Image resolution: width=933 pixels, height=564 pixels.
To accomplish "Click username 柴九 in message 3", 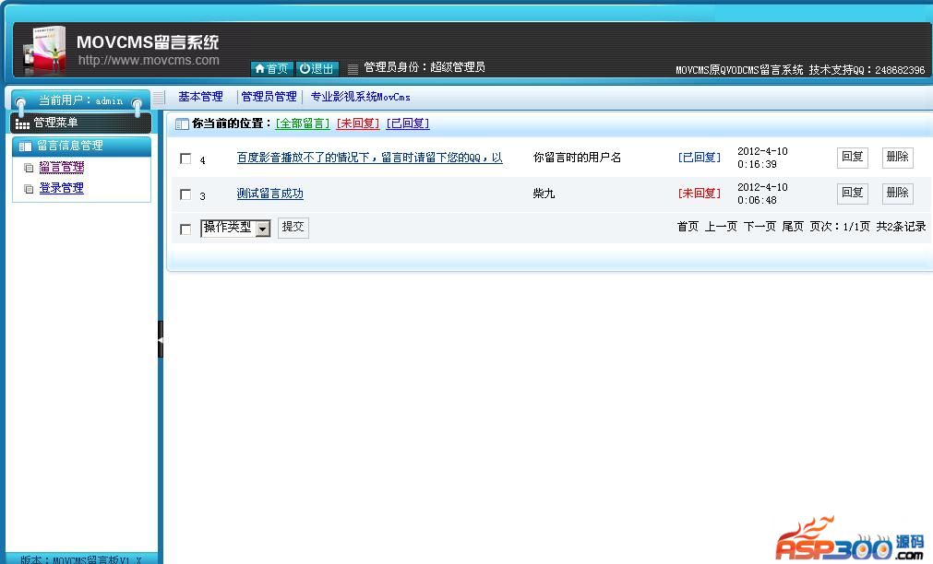I will point(544,194).
